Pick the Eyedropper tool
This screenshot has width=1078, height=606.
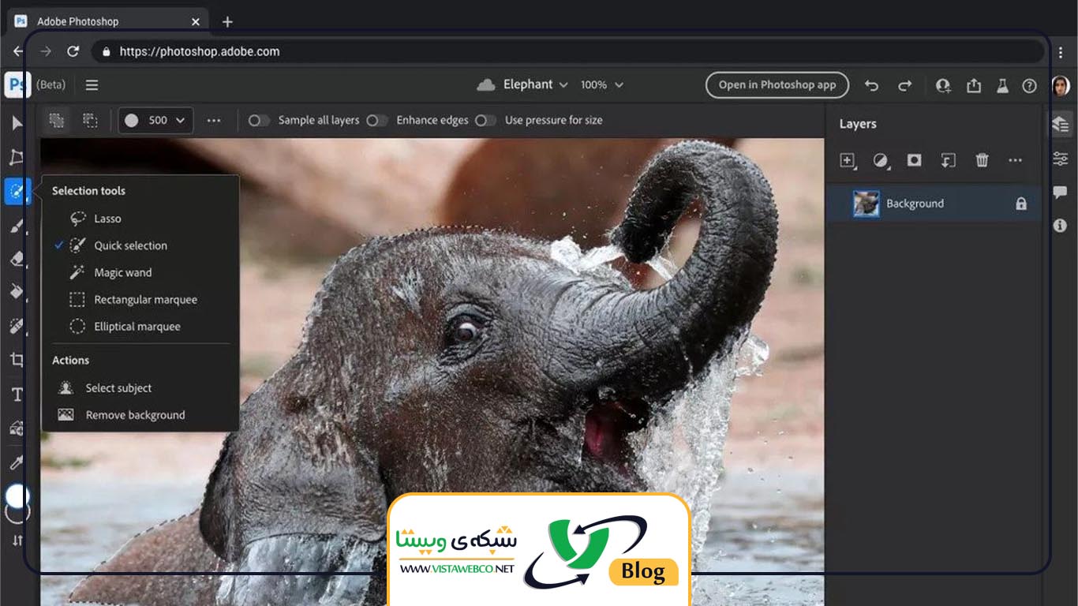(17, 462)
